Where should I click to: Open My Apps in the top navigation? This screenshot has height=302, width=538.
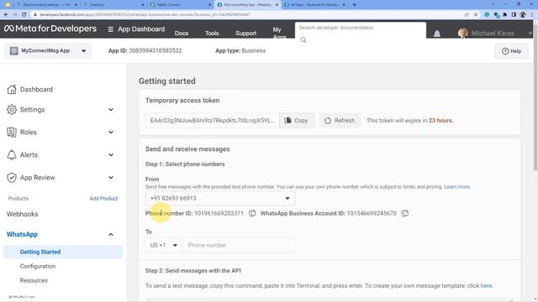pyautogui.click(x=279, y=33)
